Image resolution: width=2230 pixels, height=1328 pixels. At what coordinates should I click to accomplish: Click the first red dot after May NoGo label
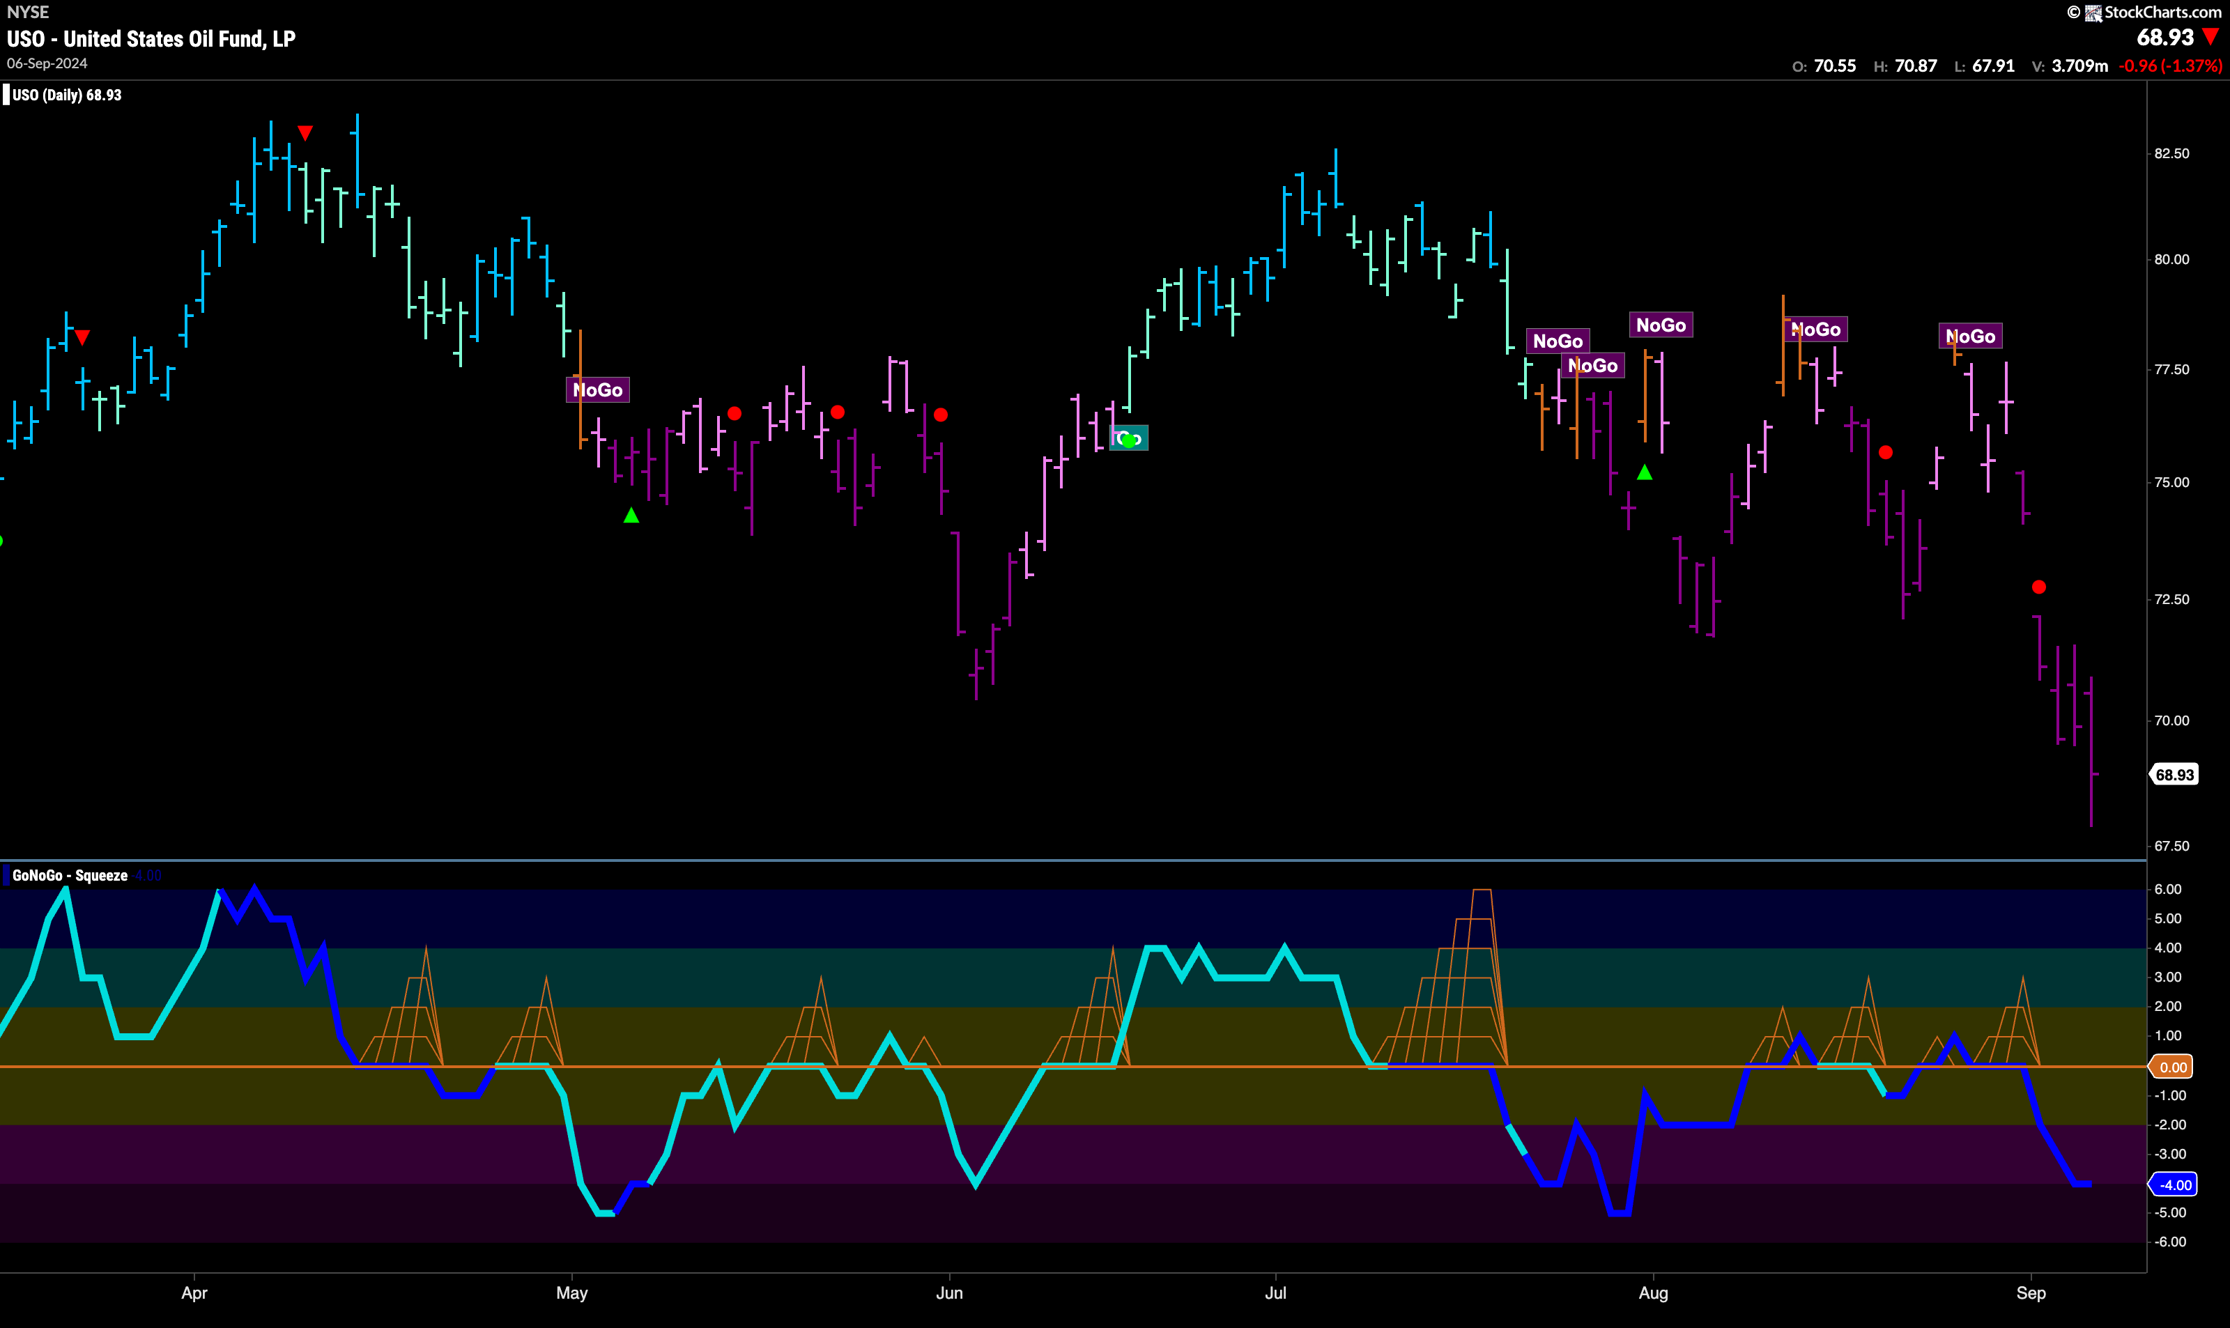(x=735, y=413)
